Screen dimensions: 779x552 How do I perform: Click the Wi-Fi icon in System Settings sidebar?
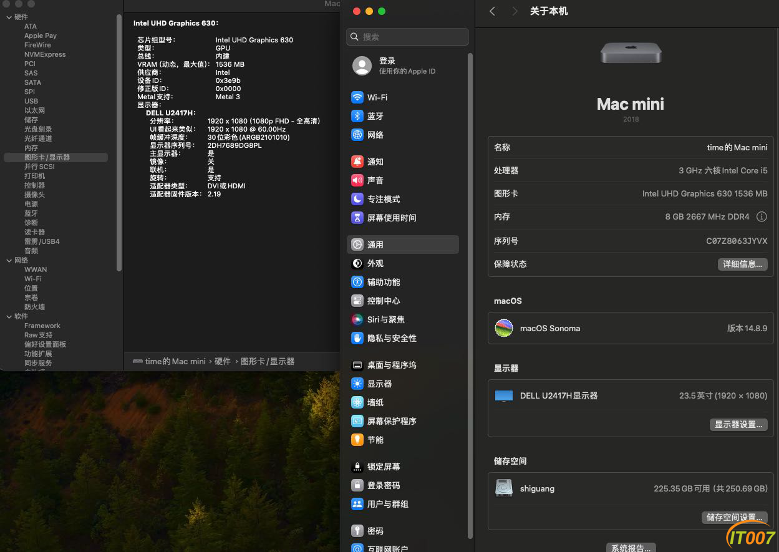[357, 97]
